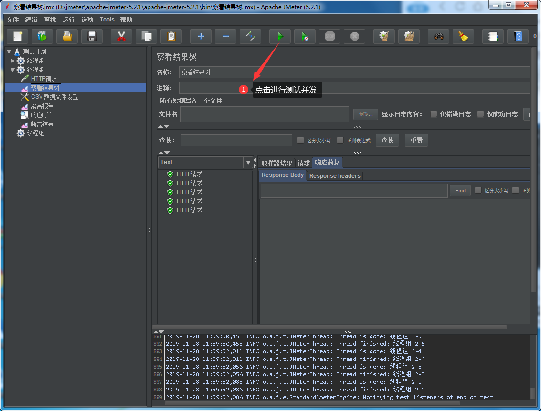Toggle the 正则 checkbox beside Find row
This screenshot has height=411, width=541.
(516, 190)
